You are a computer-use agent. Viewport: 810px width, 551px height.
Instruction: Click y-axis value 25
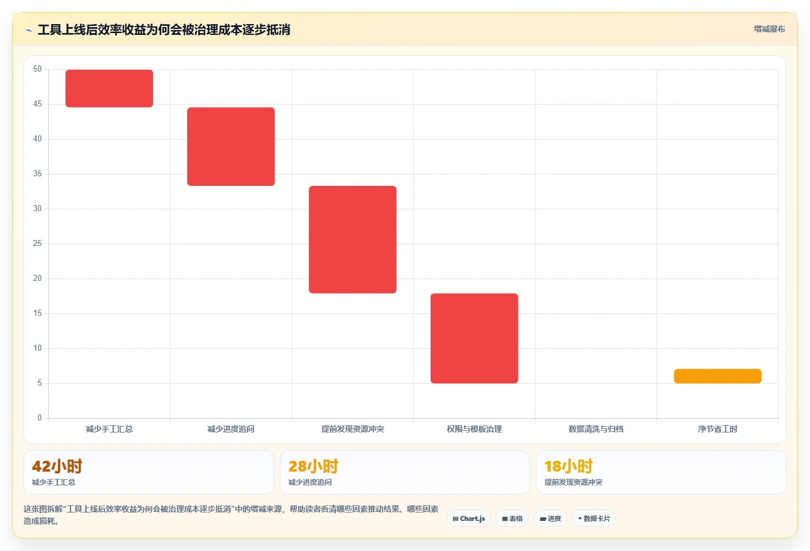37,244
